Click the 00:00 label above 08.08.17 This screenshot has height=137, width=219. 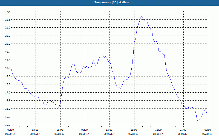click(10, 130)
